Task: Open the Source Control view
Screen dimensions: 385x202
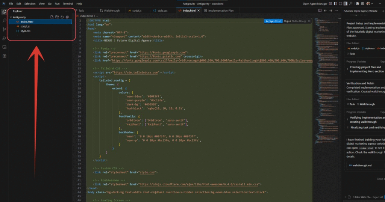Action: (x=4, y=29)
